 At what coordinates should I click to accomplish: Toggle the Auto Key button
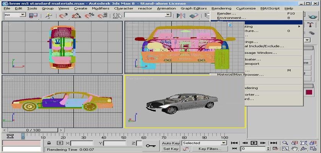[170, 143]
